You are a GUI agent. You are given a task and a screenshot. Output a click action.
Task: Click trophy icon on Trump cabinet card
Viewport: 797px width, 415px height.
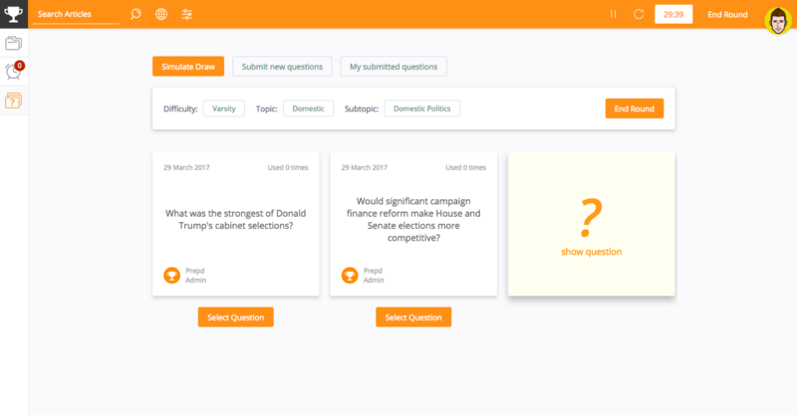tap(171, 276)
